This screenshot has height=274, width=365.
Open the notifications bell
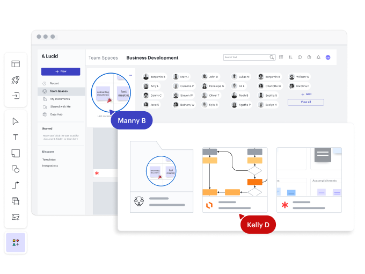click(x=318, y=57)
